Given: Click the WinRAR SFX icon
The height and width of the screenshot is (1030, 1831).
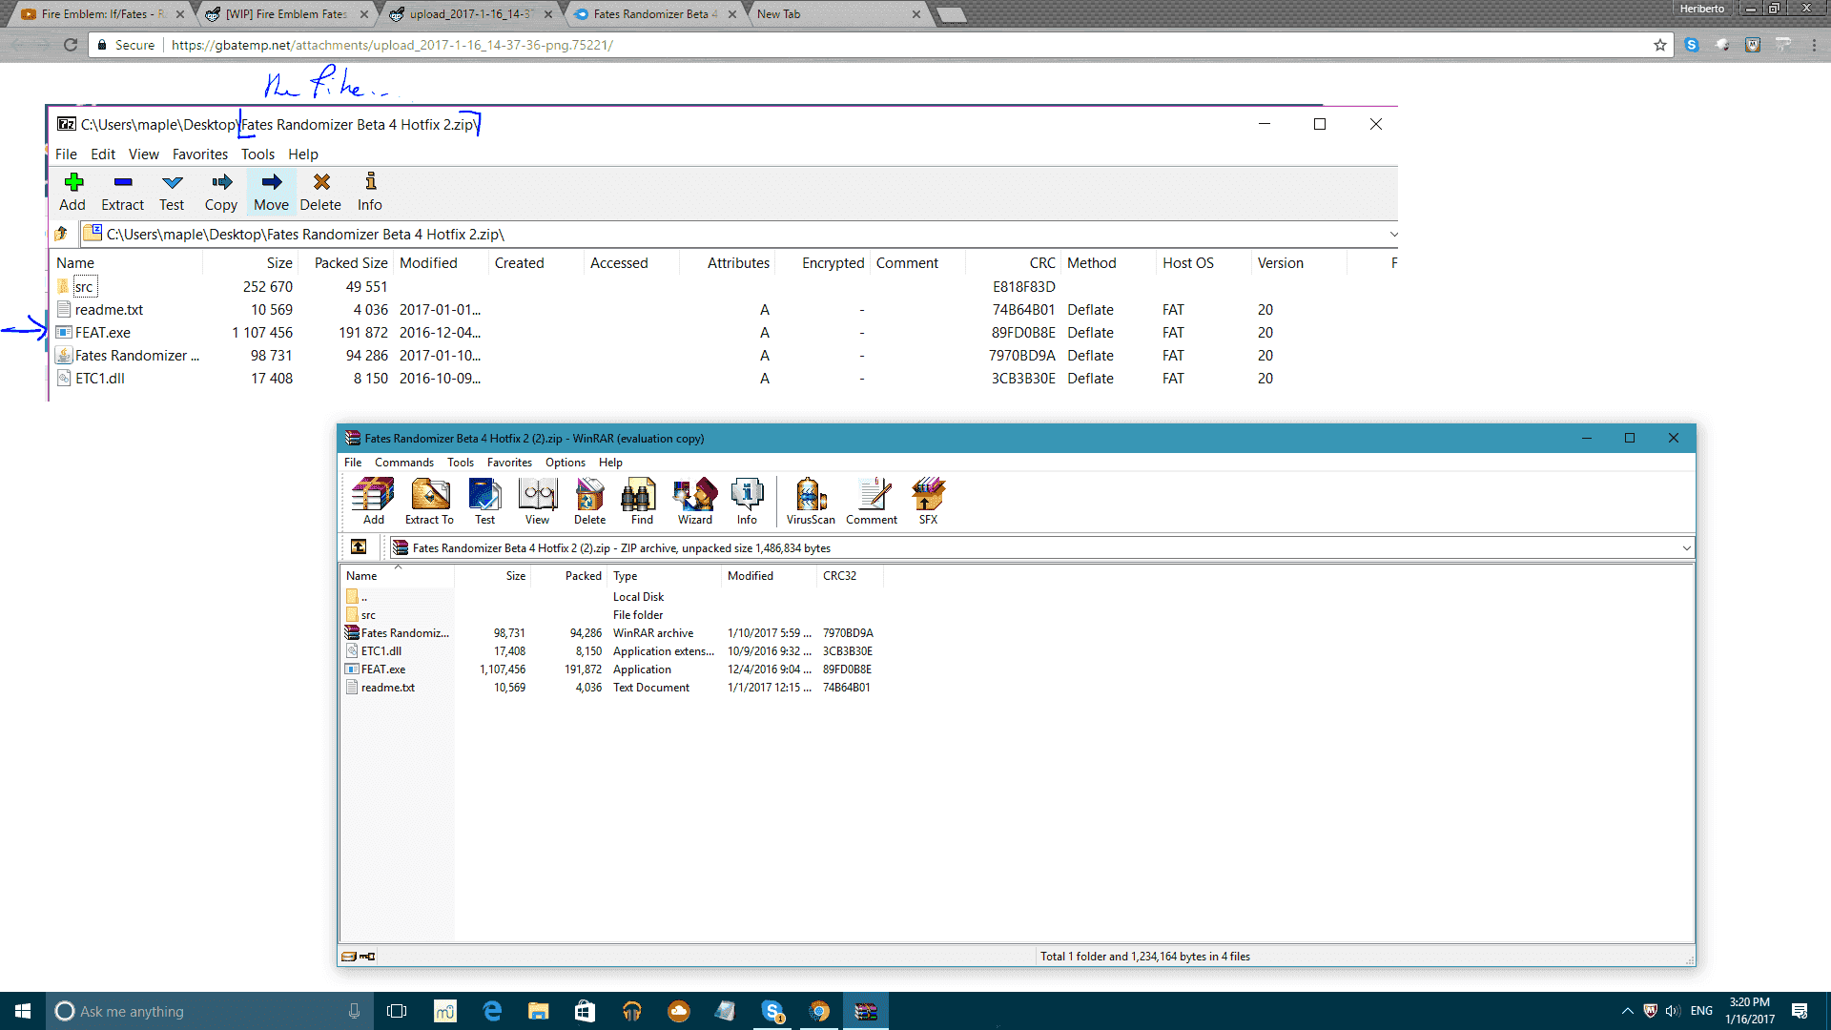Looking at the screenshot, I should point(928,501).
